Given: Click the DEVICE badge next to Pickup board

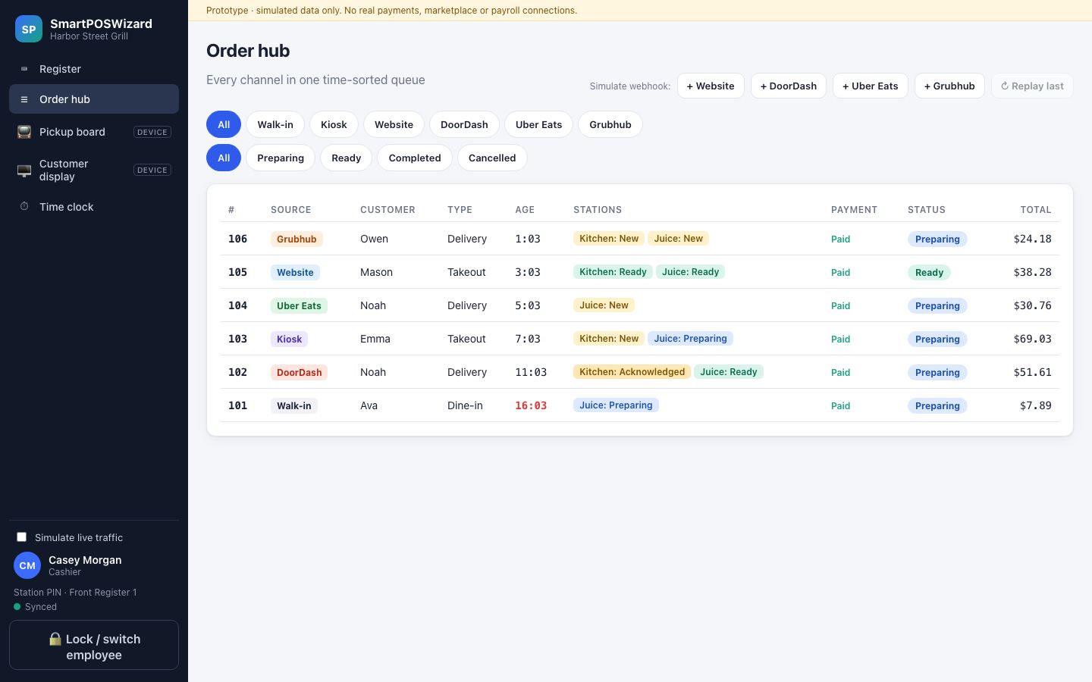Looking at the screenshot, I should click(152, 132).
